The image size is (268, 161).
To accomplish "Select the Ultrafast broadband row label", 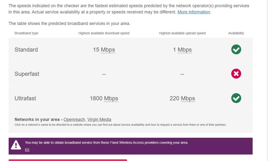I will pos(25,98).
